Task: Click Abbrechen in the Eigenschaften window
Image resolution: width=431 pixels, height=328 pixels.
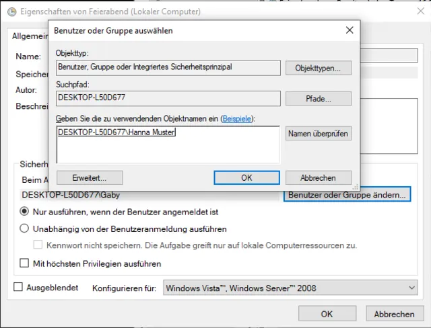Action: click(395, 314)
